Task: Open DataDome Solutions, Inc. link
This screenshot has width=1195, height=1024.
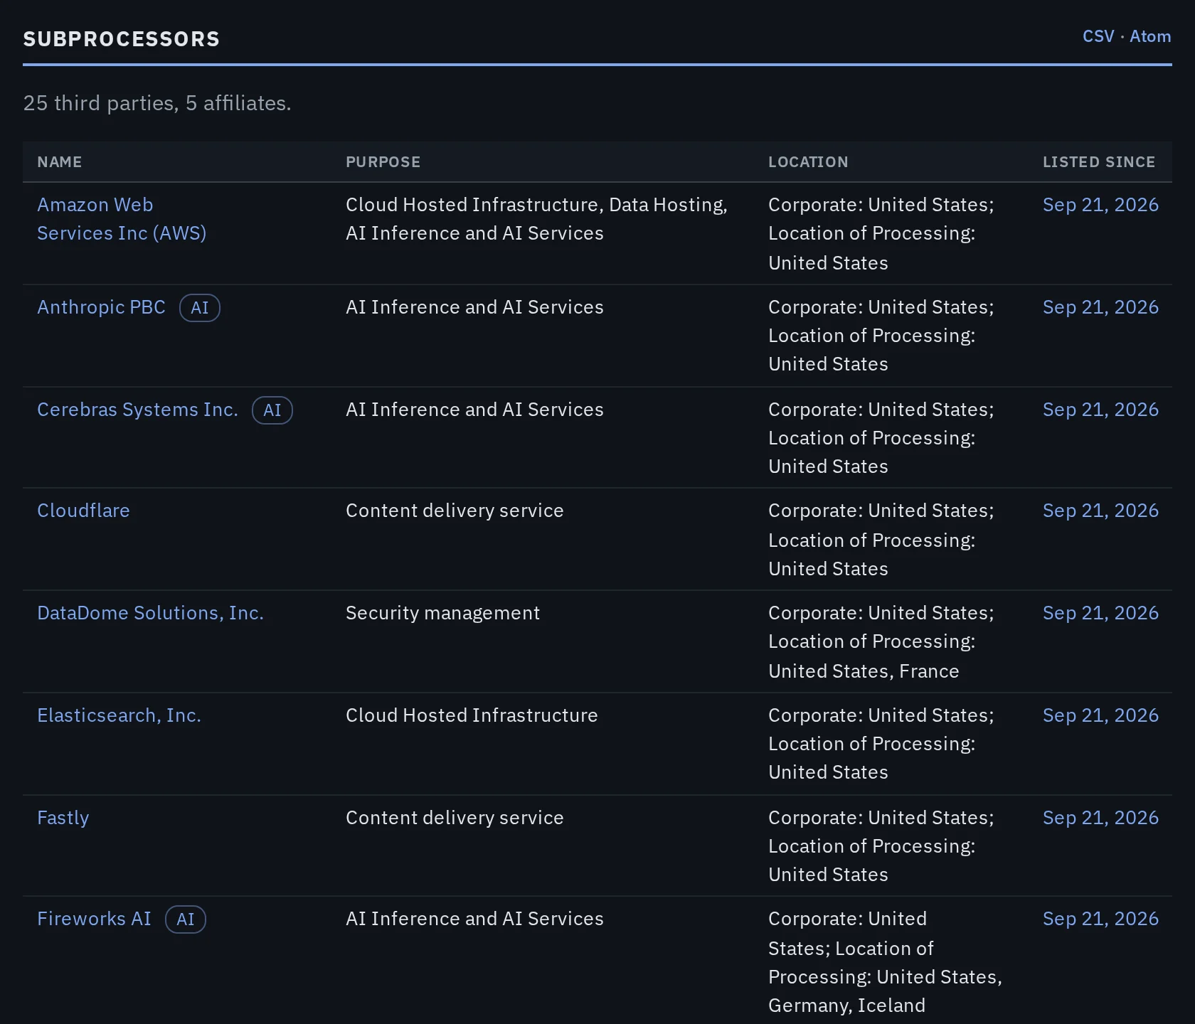Action: pyautogui.click(x=150, y=613)
